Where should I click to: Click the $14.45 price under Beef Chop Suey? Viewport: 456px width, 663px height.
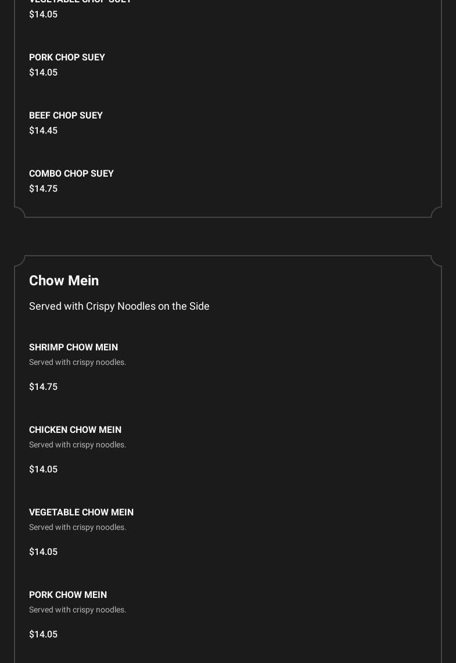tap(43, 131)
